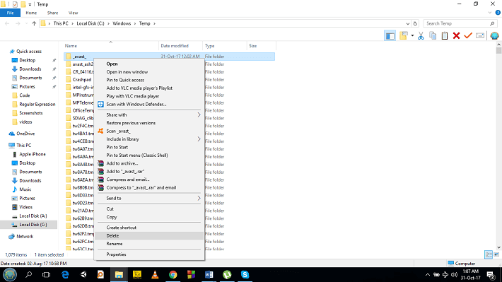Switch to Details view icon in status bar

(489, 255)
